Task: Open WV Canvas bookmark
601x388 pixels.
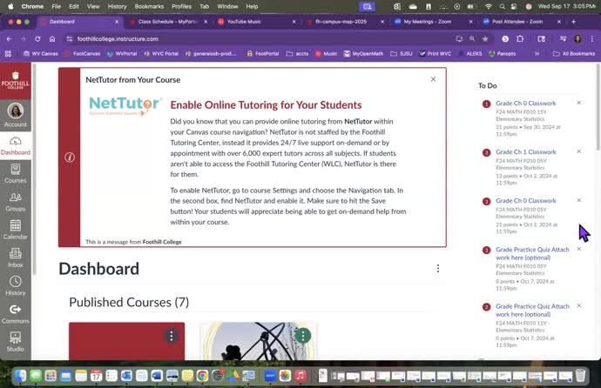Action: pyautogui.click(x=41, y=54)
